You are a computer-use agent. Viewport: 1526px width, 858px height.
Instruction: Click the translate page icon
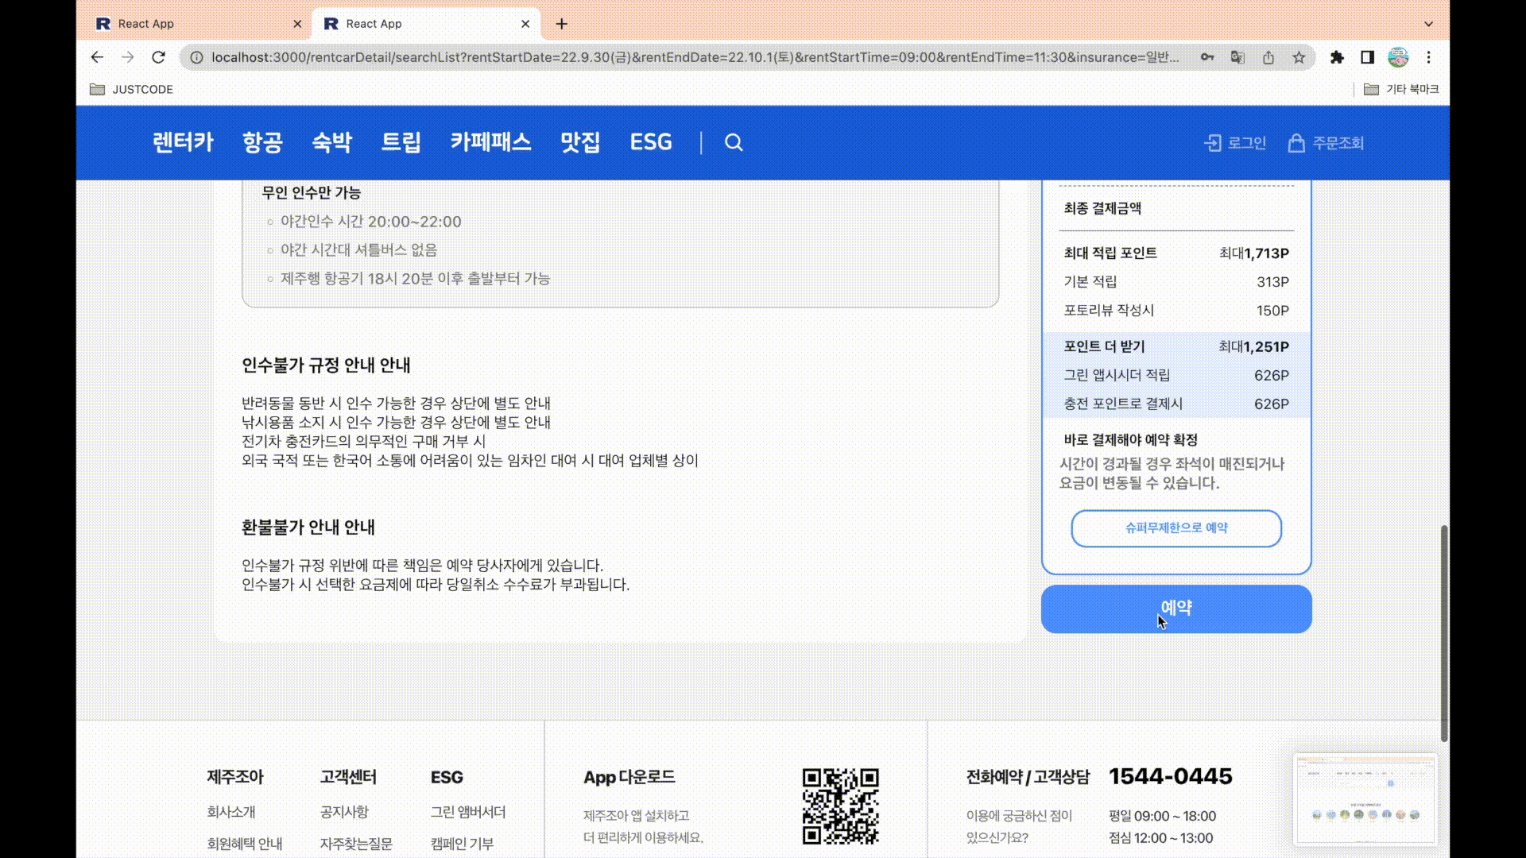(x=1237, y=57)
